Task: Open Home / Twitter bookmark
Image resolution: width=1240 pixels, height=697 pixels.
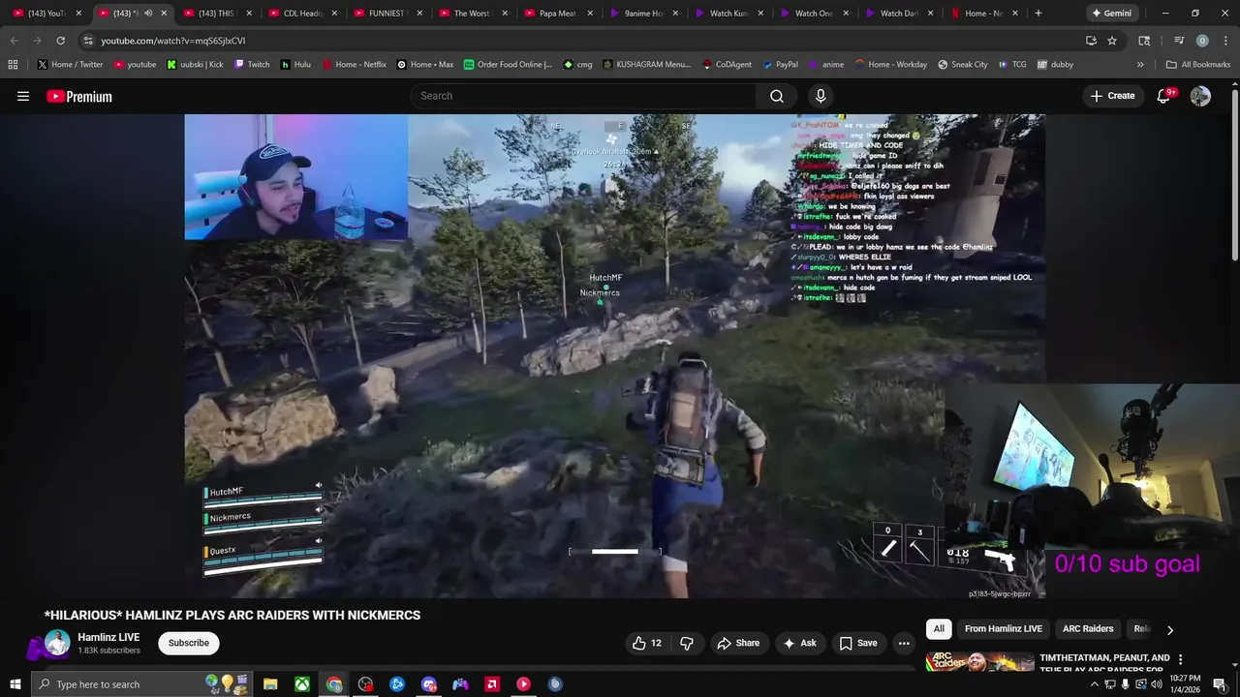Action: [x=70, y=65]
